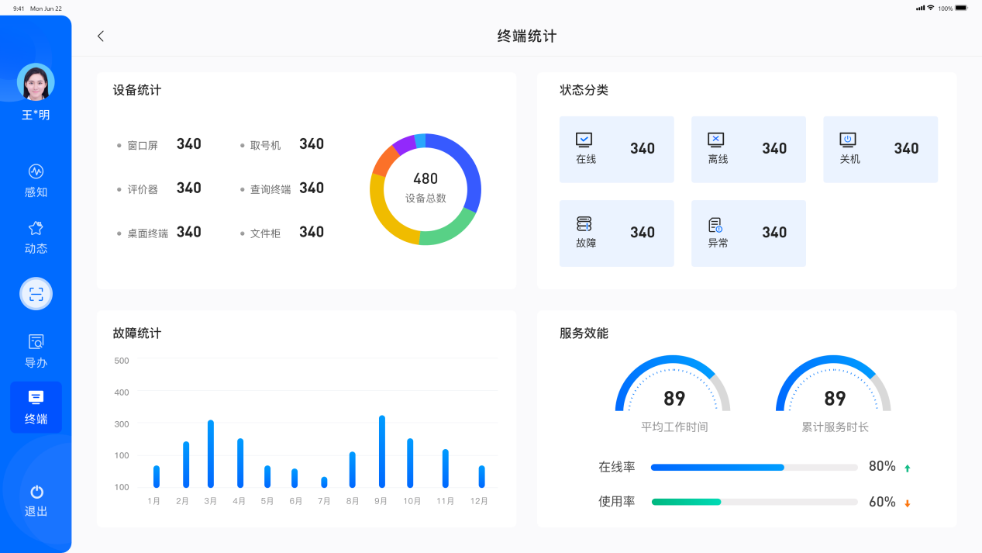
Task: Select the 在线 status card
Action: (616, 150)
